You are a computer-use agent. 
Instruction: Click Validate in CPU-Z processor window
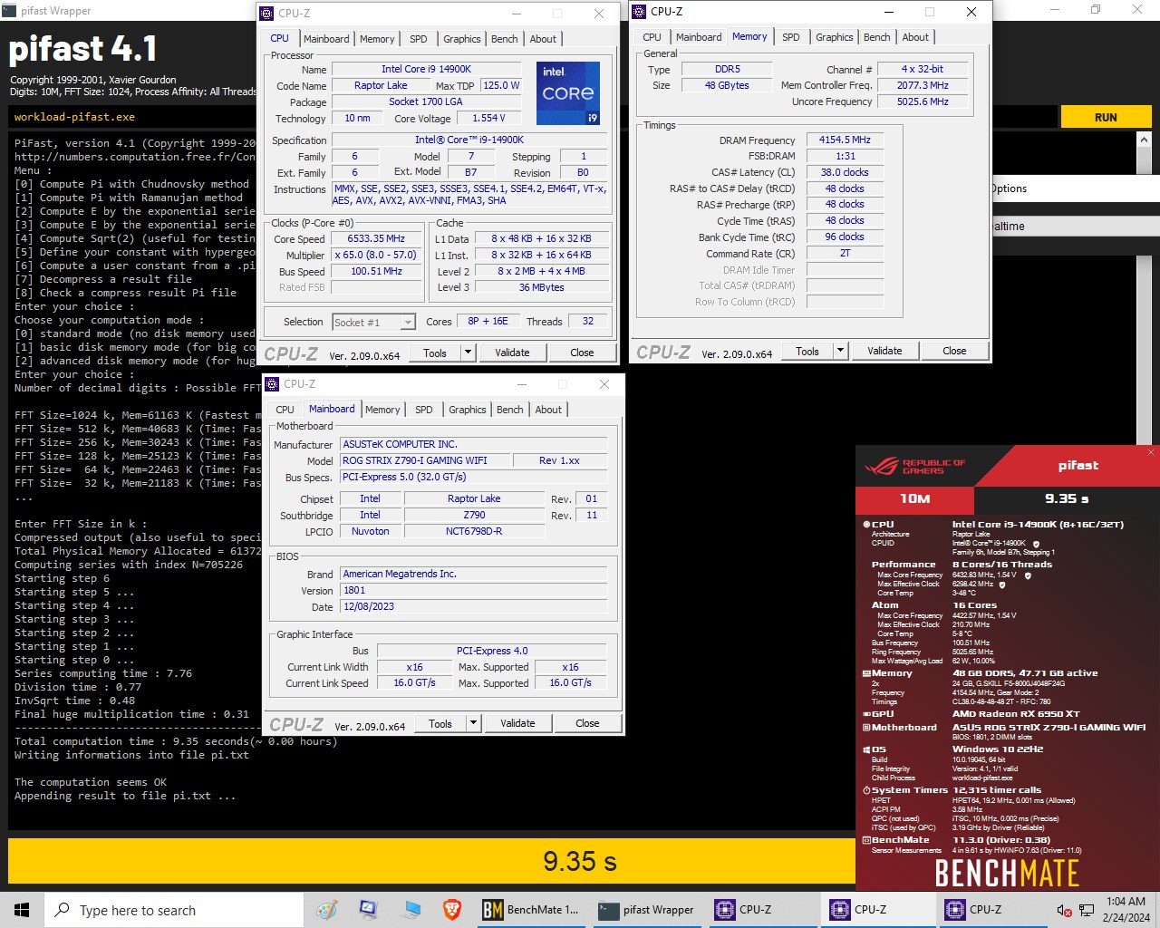pos(512,353)
